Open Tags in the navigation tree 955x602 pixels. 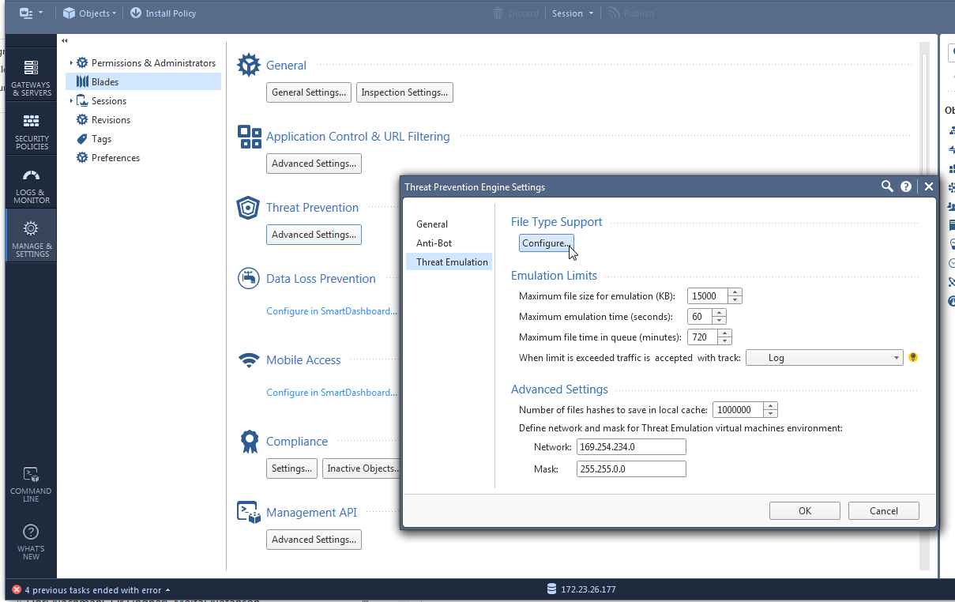click(101, 138)
